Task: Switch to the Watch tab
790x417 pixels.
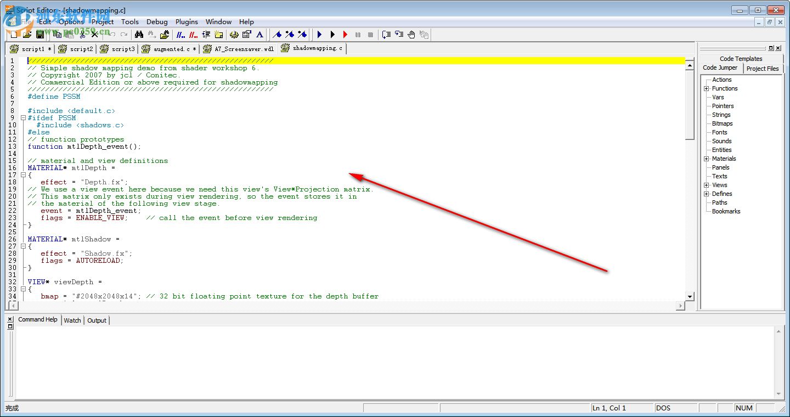Action: (72, 320)
